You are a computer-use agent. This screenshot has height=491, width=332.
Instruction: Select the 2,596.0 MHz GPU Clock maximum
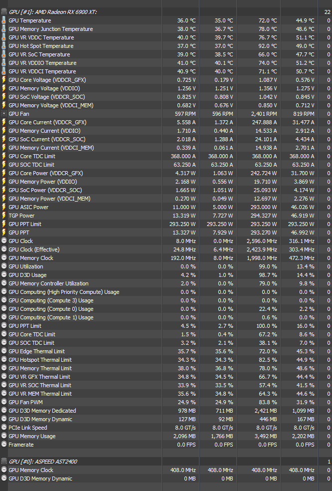[262, 241]
